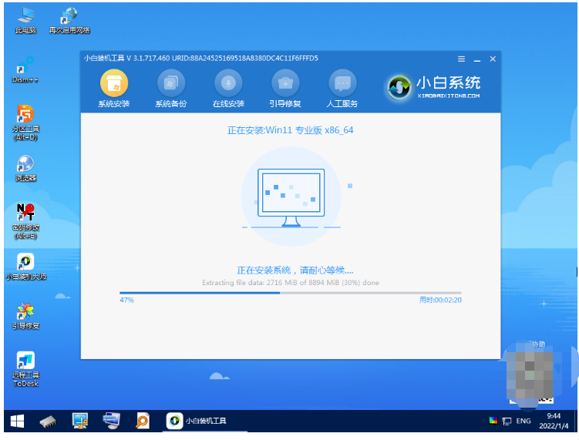Click the ENG language indicator in tray
579x440 pixels.
[x=523, y=422]
